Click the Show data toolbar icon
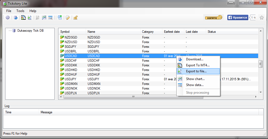Viewport: 268px width, 139px height. coord(50,17)
